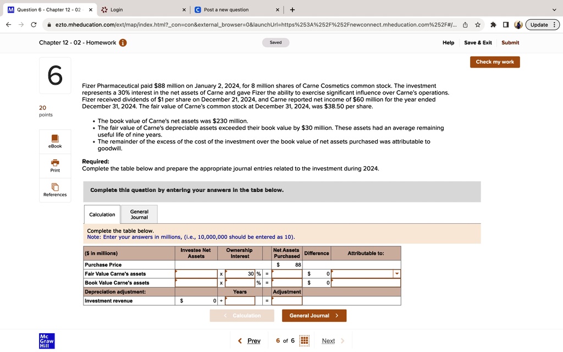This screenshot has width=563, height=352.
Task: Open the profile avatar menu
Action: pyautogui.click(x=518, y=25)
